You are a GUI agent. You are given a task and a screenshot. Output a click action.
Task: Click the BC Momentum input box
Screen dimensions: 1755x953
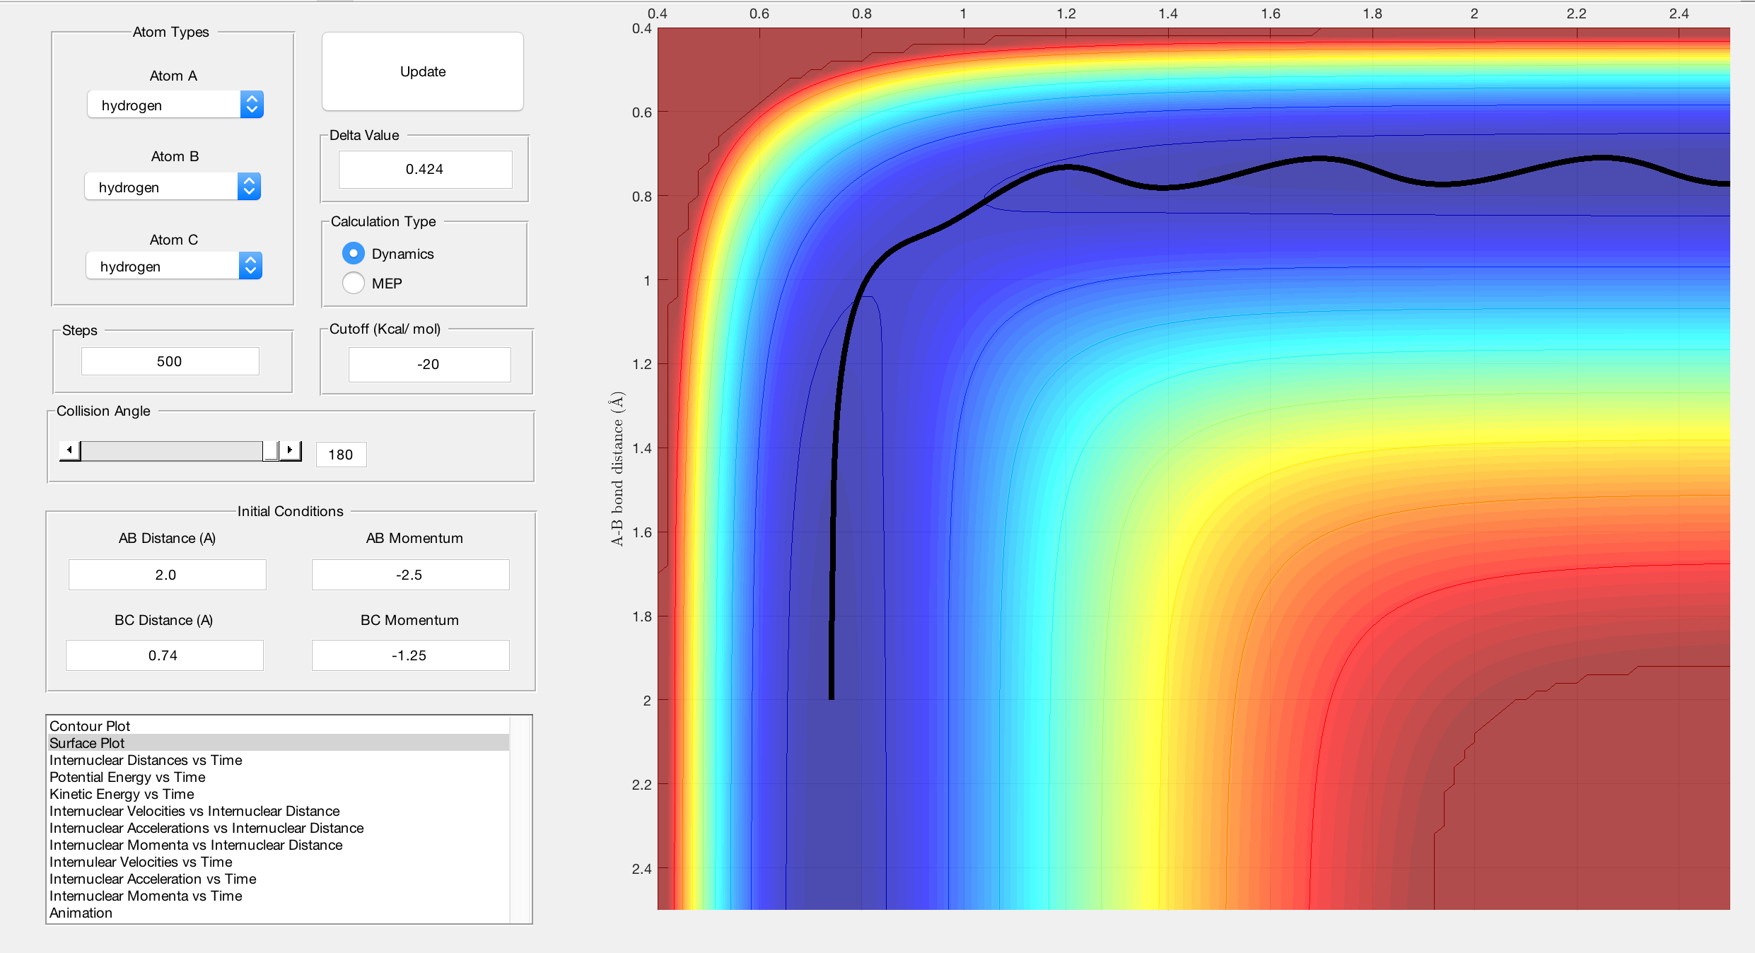[x=410, y=655]
